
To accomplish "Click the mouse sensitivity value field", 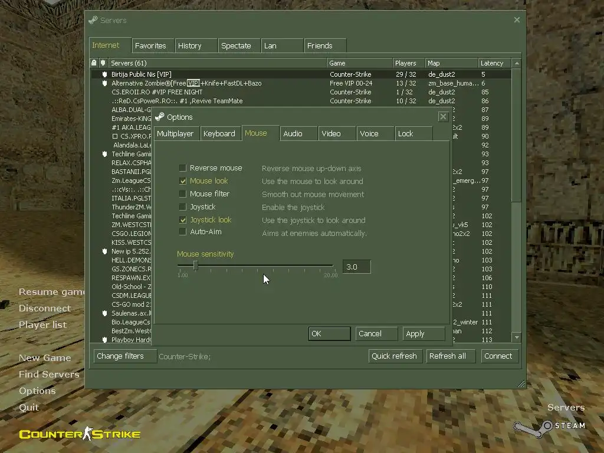I will tap(357, 267).
